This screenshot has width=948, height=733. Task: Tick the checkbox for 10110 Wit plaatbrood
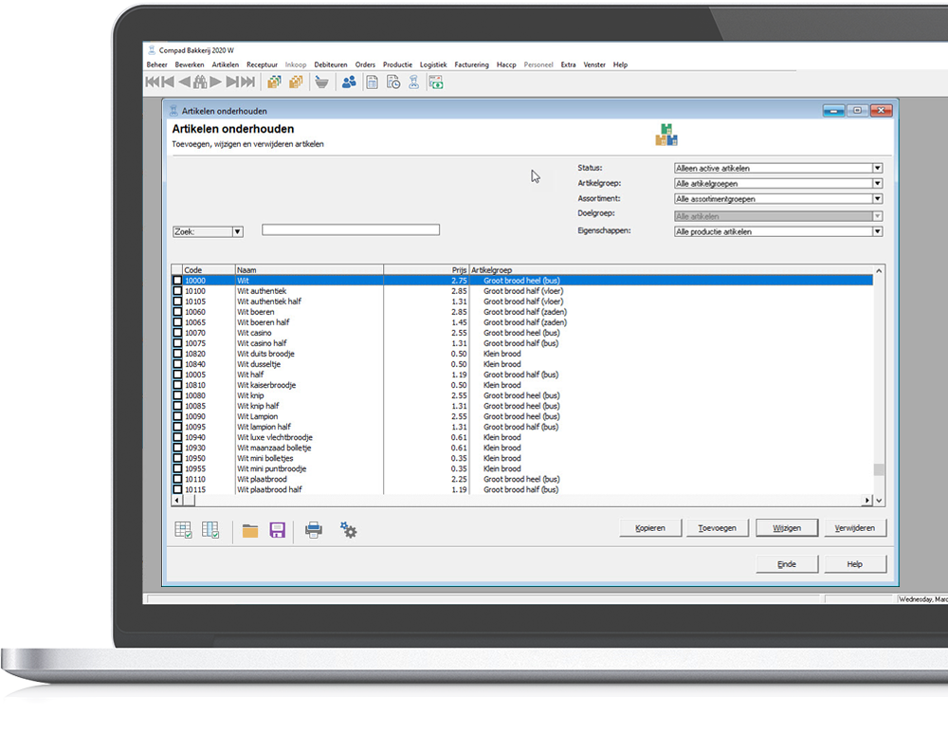177,479
